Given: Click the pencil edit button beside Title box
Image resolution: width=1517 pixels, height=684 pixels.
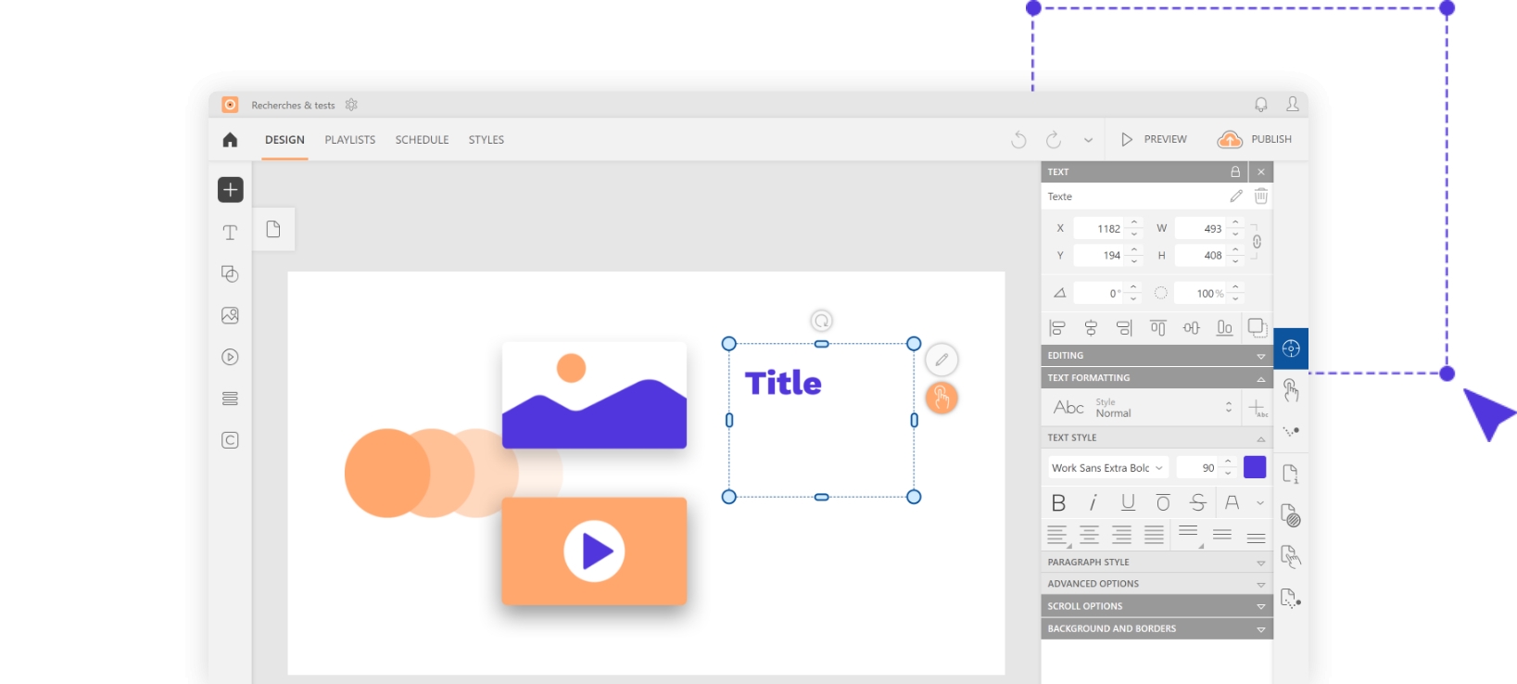Looking at the screenshot, I should pyautogui.click(x=942, y=360).
